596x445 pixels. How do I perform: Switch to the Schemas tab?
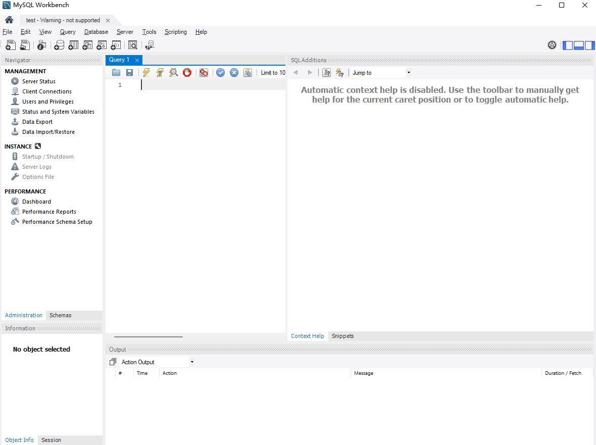[61, 315]
